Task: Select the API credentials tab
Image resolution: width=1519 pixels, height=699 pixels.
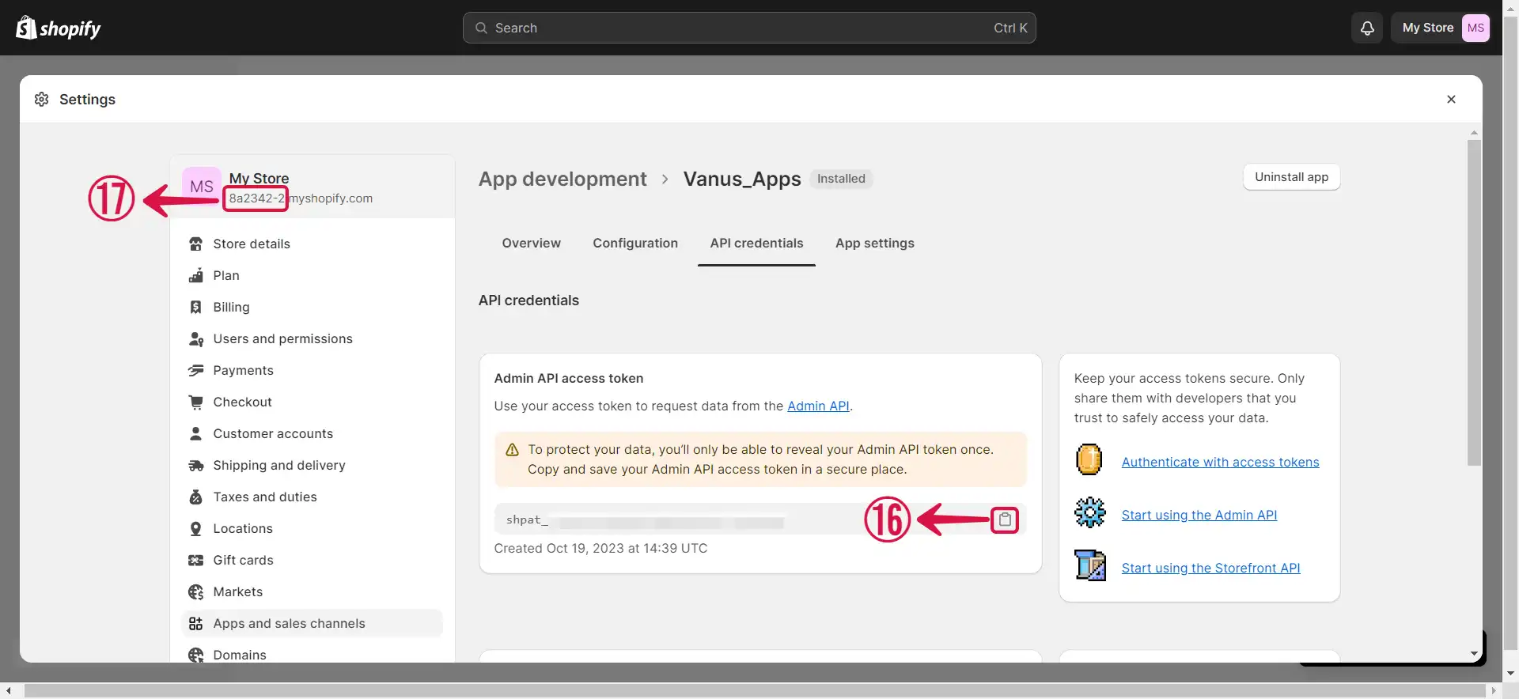Action: click(x=756, y=243)
